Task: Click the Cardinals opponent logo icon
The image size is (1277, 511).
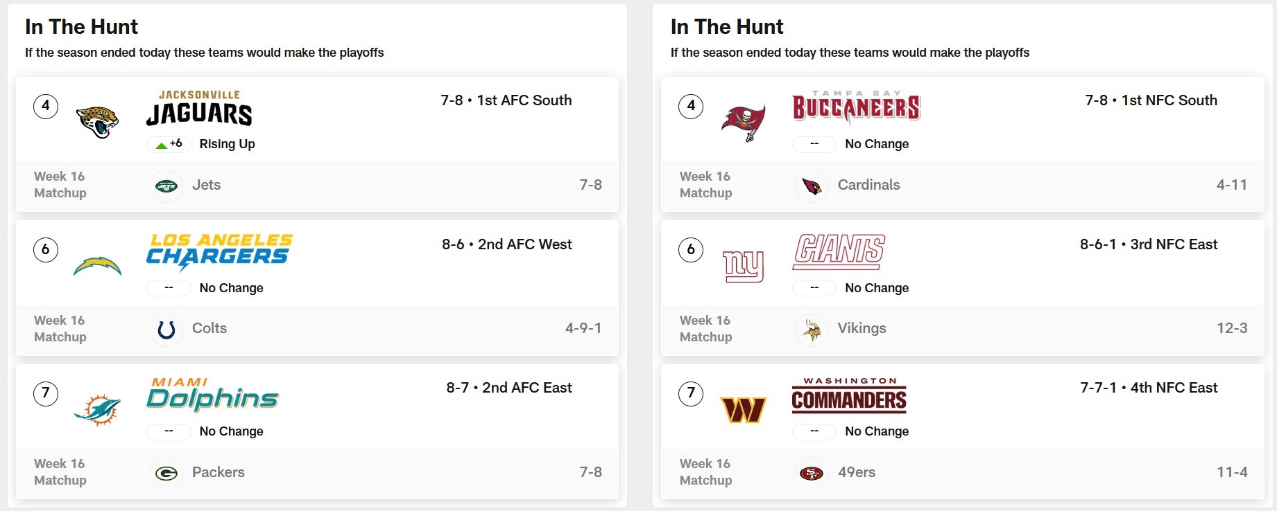Action: [x=812, y=186]
